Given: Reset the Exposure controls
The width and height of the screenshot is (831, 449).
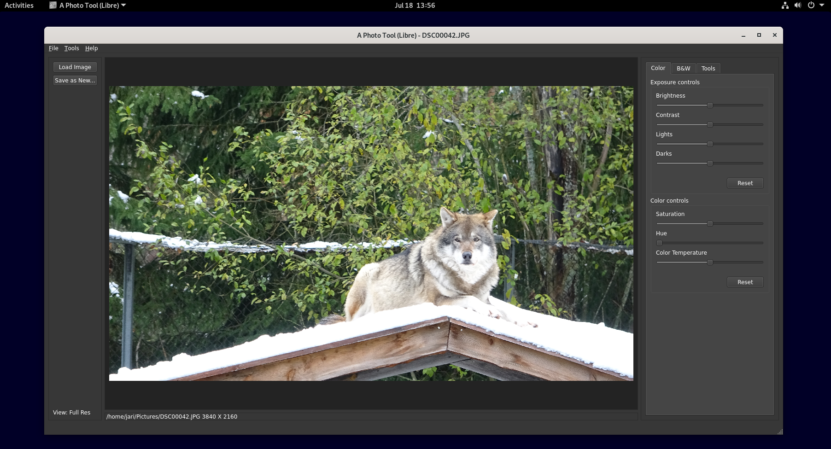Looking at the screenshot, I should coord(745,183).
